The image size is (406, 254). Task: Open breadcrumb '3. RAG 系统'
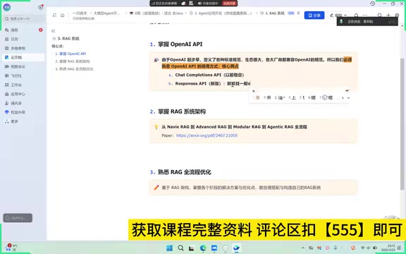[x=272, y=13]
